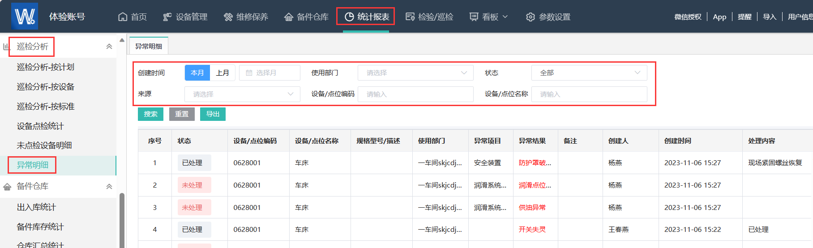Click the 导出 button
813x248 pixels.
213,114
